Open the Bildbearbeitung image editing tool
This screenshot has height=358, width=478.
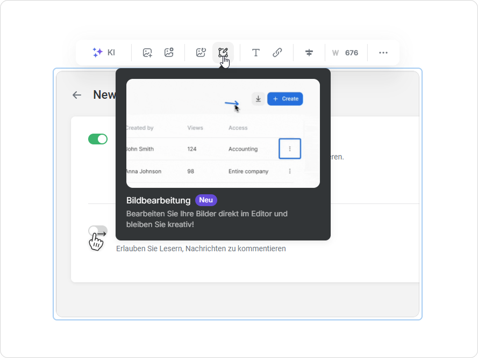223,53
